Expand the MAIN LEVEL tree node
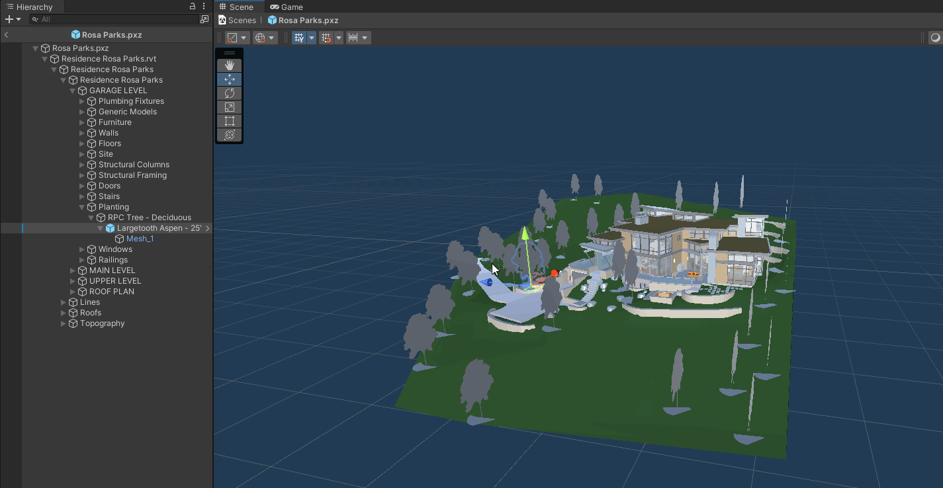The image size is (943, 488). pyautogui.click(x=73, y=270)
